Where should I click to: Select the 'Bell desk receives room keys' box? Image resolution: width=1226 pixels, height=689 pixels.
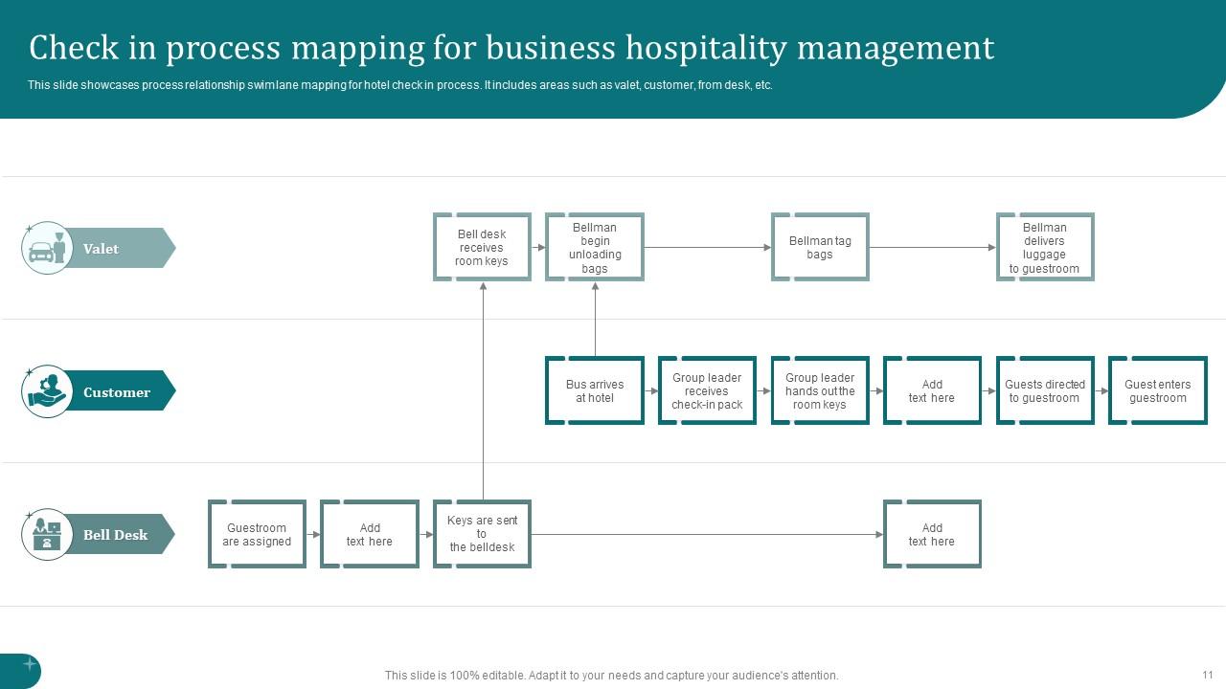click(x=482, y=247)
